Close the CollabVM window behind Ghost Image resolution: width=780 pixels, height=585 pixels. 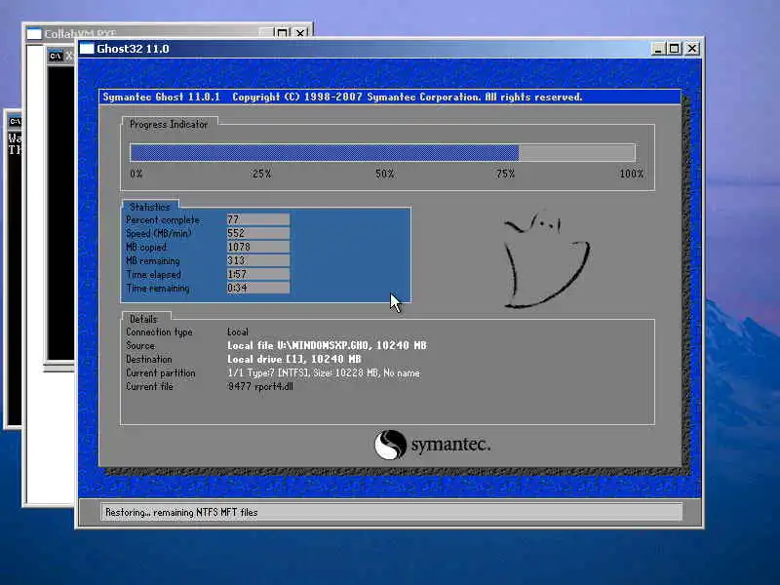click(x=300, y=33)
